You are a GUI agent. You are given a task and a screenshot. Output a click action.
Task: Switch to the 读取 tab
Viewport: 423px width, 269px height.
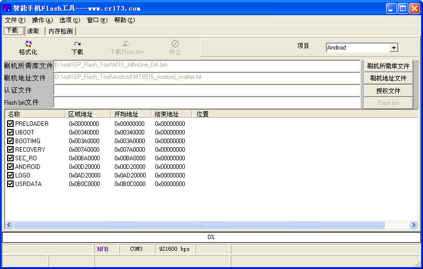tap(33, 31)
